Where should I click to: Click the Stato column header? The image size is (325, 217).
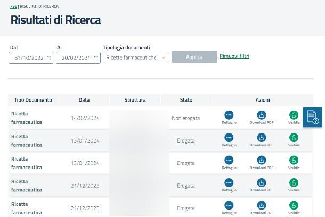pos(186,100)
